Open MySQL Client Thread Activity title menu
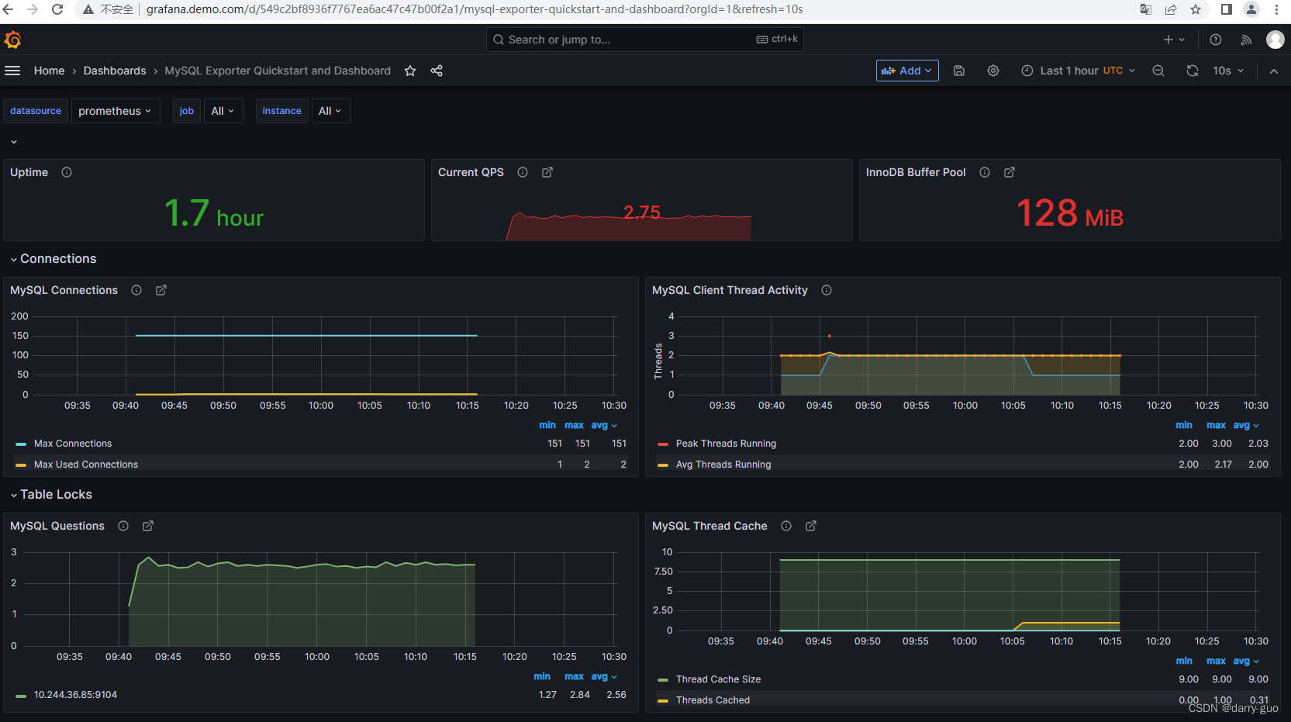The width and height of the screenshot is (1291, 722). coord(730,290)
